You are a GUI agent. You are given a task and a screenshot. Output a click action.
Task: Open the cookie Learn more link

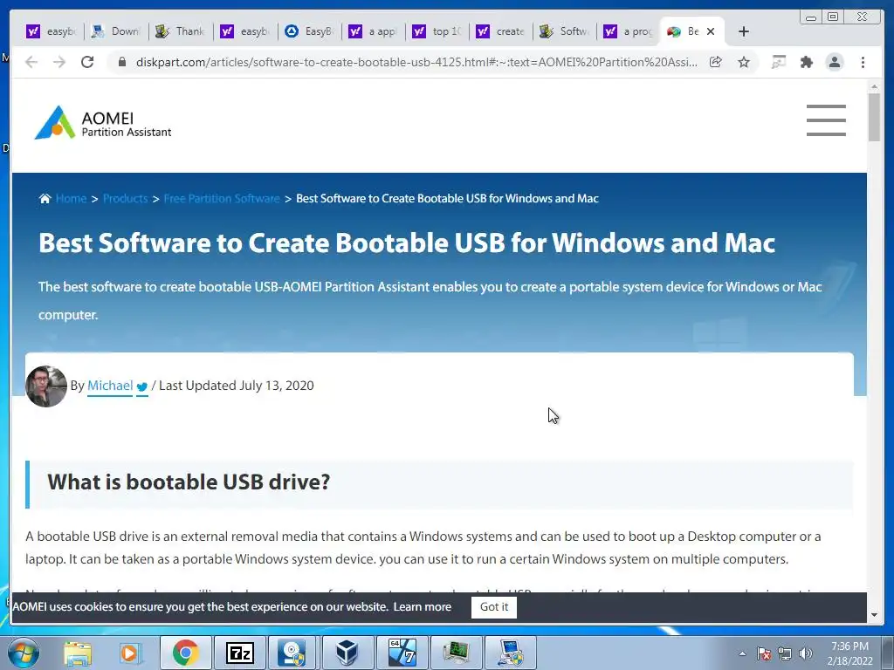tap(422, 607)
